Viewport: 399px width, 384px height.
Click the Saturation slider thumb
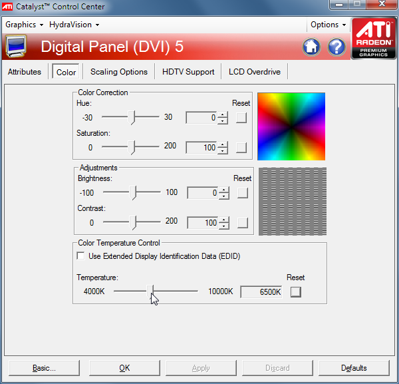click(131, 147)
